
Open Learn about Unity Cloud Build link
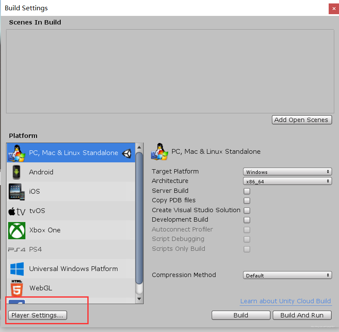(285, 301)
